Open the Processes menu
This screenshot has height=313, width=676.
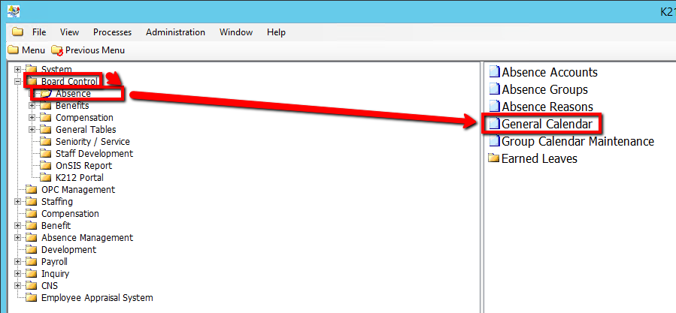pos(112,32)
